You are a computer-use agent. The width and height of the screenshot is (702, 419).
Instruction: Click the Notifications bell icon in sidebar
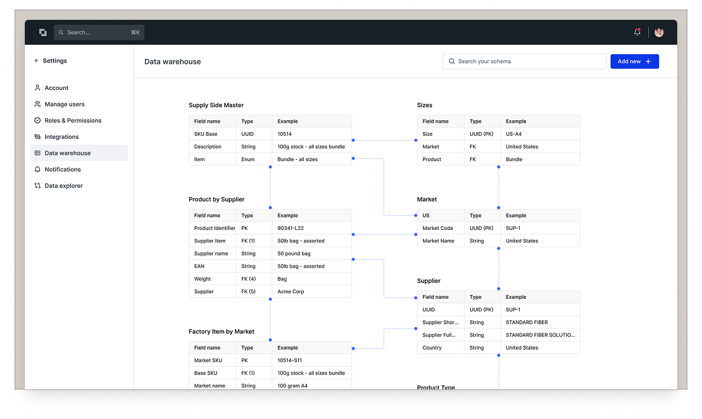37,169
